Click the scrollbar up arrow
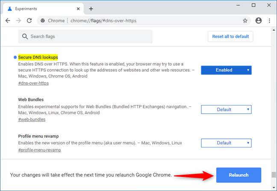Viewport: 277px width, 191px height. point(274,30)
